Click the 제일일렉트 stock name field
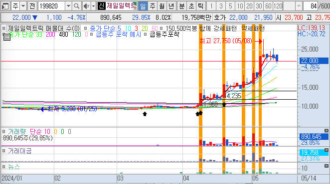The height and width of the screenshot is (184, 330). coord(122,6)
